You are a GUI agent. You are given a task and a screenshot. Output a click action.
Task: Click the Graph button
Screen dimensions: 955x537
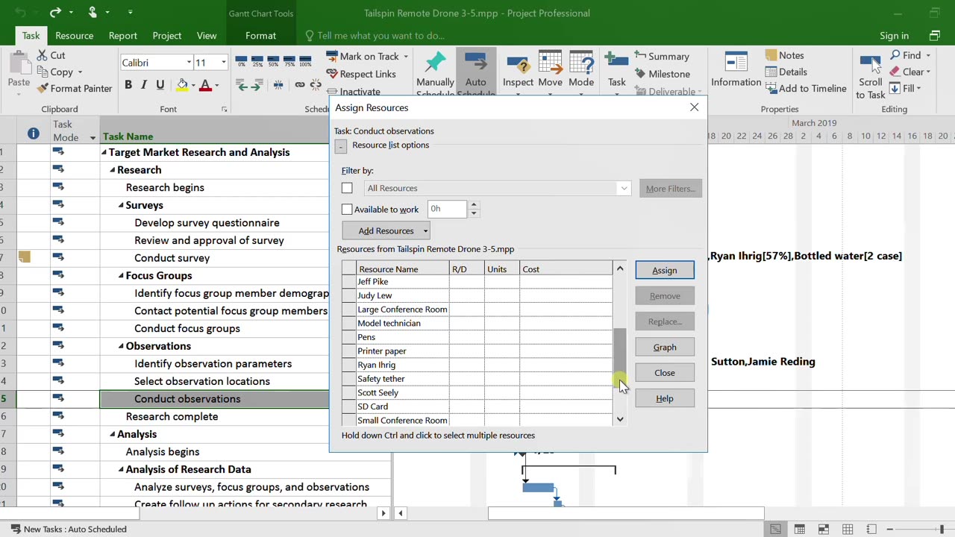664,347
